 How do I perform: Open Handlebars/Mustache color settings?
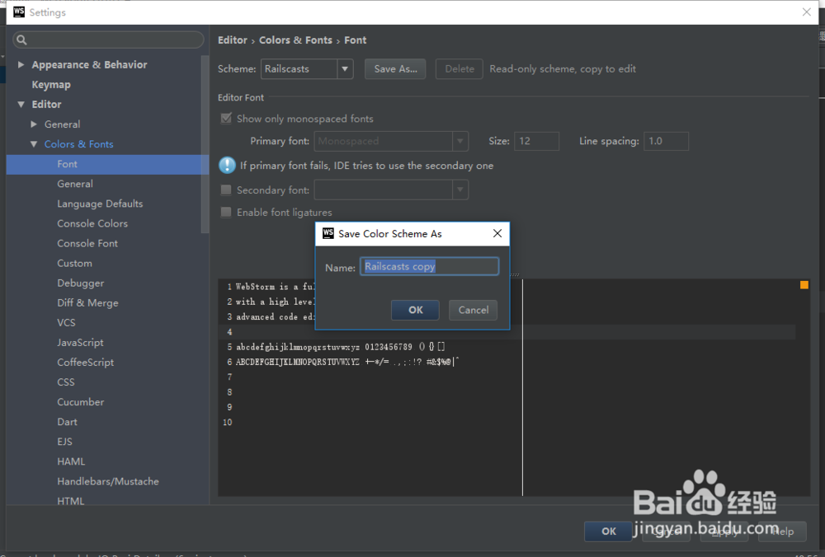[108, 481]
